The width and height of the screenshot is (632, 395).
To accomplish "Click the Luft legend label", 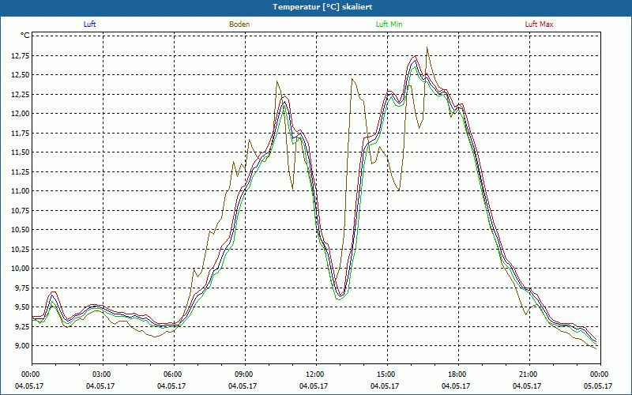I will (x=89, y=24).
